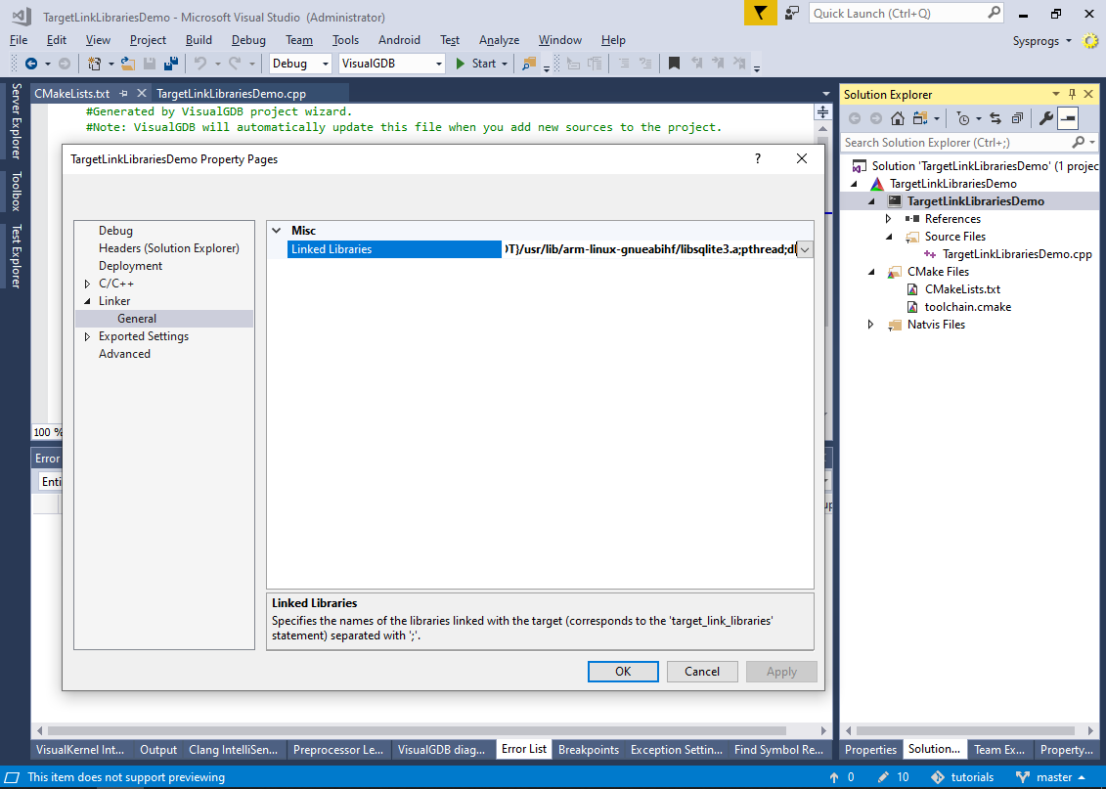
Task: Open the Android menu
Action: (399, 40)
